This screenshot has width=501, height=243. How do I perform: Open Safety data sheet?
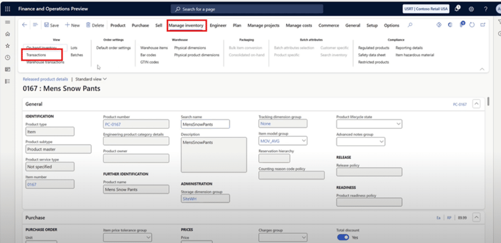372,55
